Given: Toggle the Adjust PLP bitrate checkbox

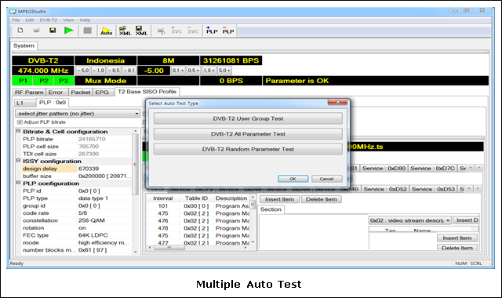Looking at the screenshot, I should pos(20,122).
